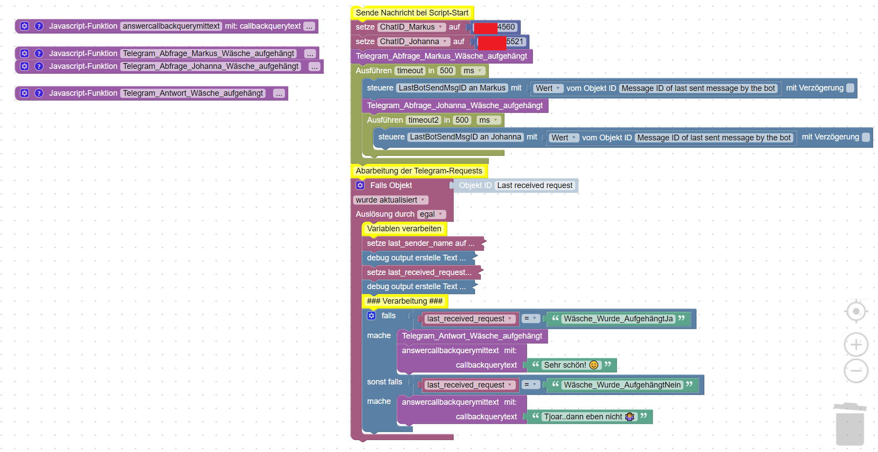The width and height of the screenshot is (878, 452).
Task: Edit Wäsche_Wurde_AufgehängtNein text value
Action: click(x=622, y=385)
